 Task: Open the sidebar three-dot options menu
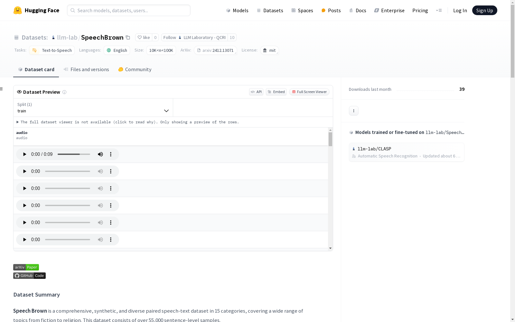click(354, 111)
